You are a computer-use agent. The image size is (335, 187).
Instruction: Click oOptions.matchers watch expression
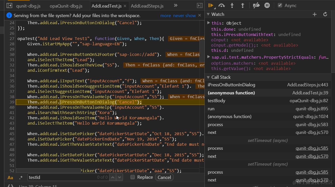[253, 63]
